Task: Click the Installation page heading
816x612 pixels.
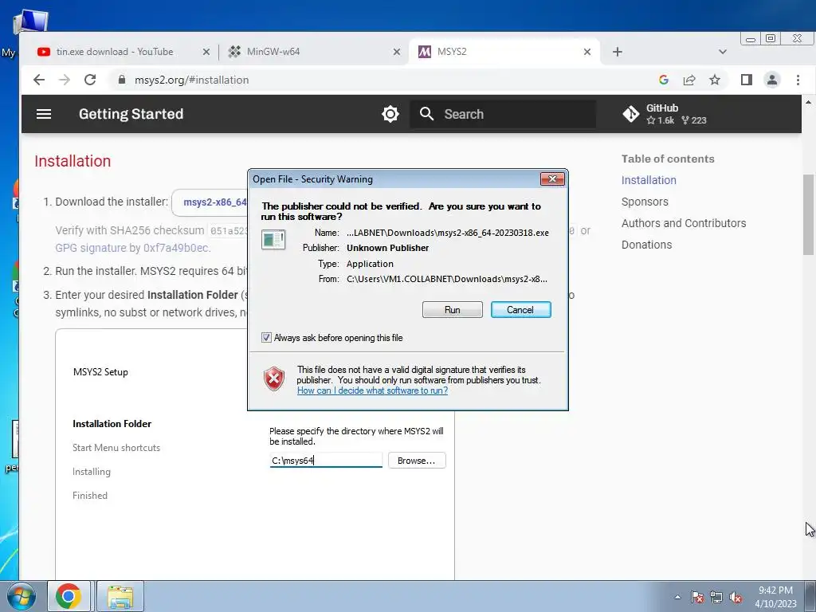Action: pyautogui.click(x=73, y=161)
